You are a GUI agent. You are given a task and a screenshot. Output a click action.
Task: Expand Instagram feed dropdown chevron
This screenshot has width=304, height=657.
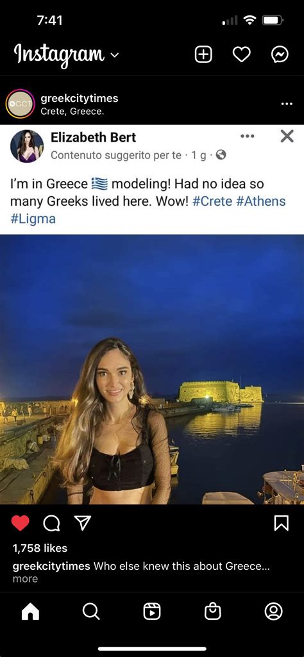click(115, 55)
